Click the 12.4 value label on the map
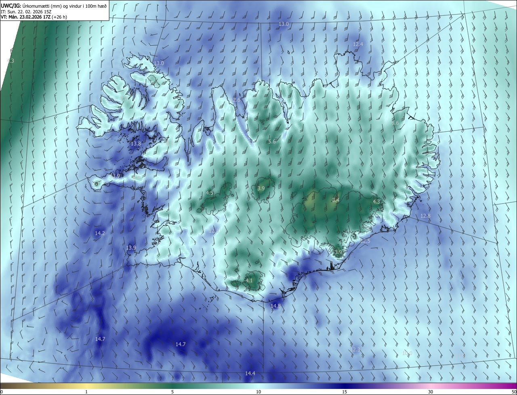The width and height of the screenshot is (517, 395). click(358, 44)
